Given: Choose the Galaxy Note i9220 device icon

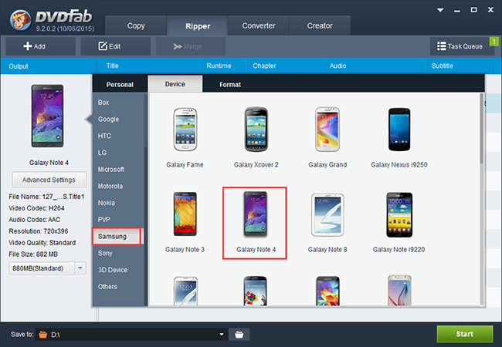Looking at the screenshot, I should pos(399,214).
